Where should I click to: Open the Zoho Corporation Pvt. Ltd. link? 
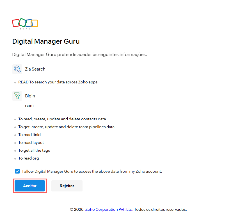click(109, 209)
